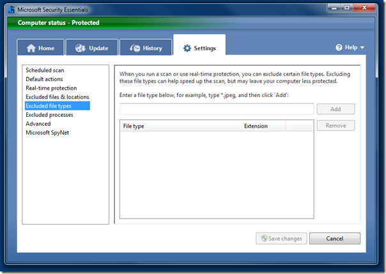Screen dimensions: 386x274
Task: Go to the History tab
Action: tap(146, 47)
